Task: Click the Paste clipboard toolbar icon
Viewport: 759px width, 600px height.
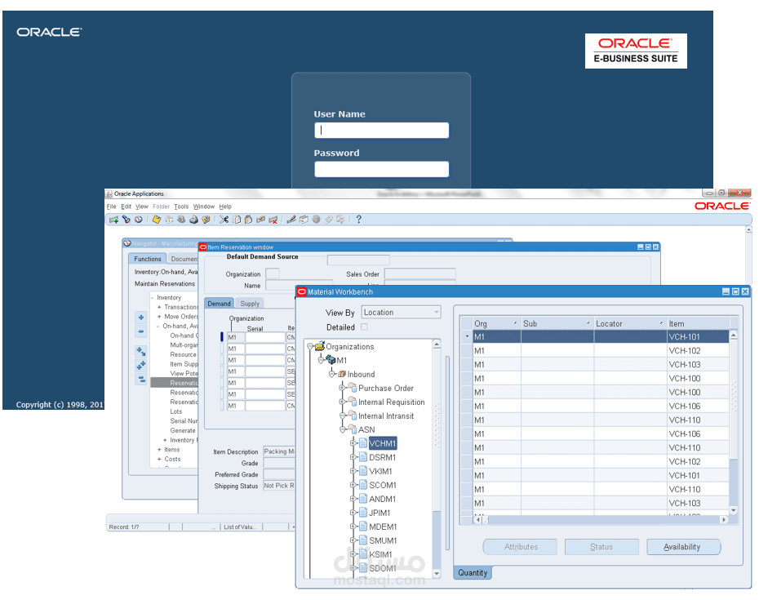Action: [248, 220]
